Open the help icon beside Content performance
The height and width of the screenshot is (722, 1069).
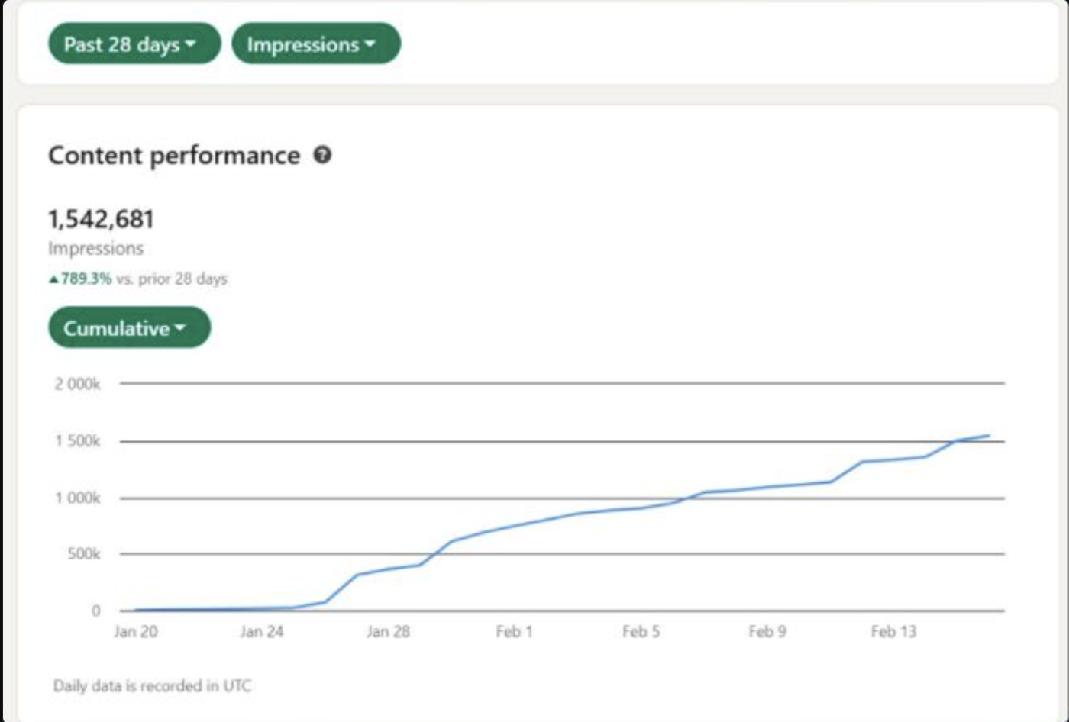pyautogui.click(x=323, y=155)
